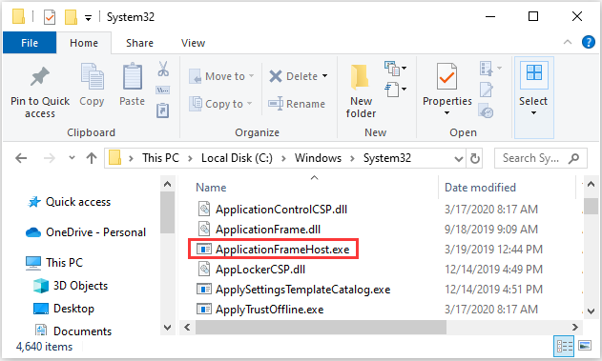The width and height of the screenshot is (602, 361).
Task: Click Properties icon in Quick Access Toolbar
Action: point(50,17)
